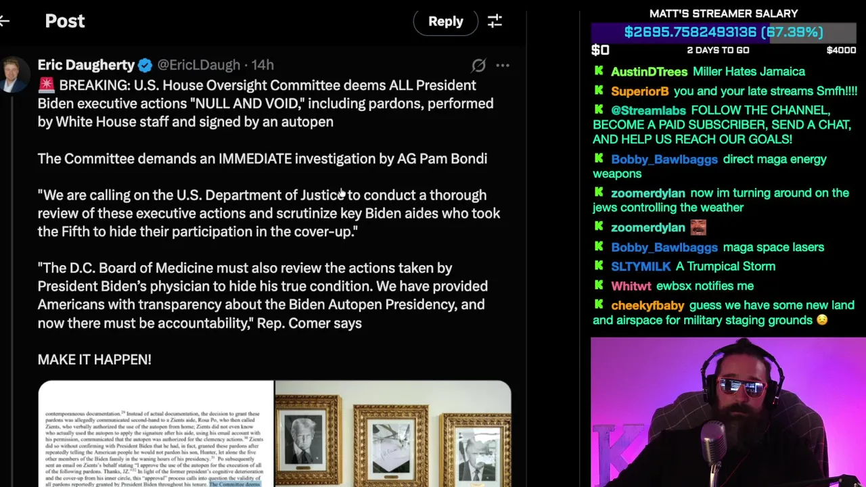
Task: Click the MAKE IT HAPPEN! text
Action: tap(95, 360)
